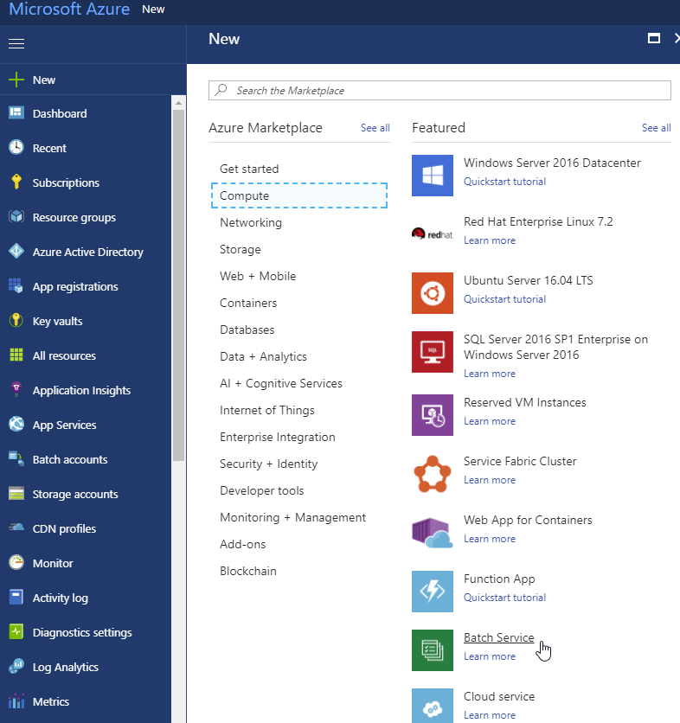Select the Ubuntu Server 16.04 LTS icon
Image resolution: width=680 pixels, height=723 pixels.
point(433,293)
